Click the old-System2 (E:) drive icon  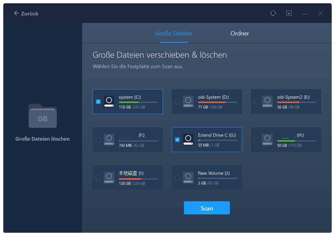pyautogui.click(x=267, y=101)
